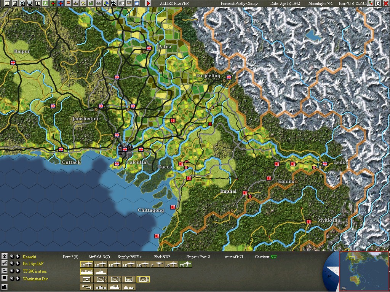390x292 pixels.
Task: Select the highlighted infantry unit button
Action: tap(143, 279)
